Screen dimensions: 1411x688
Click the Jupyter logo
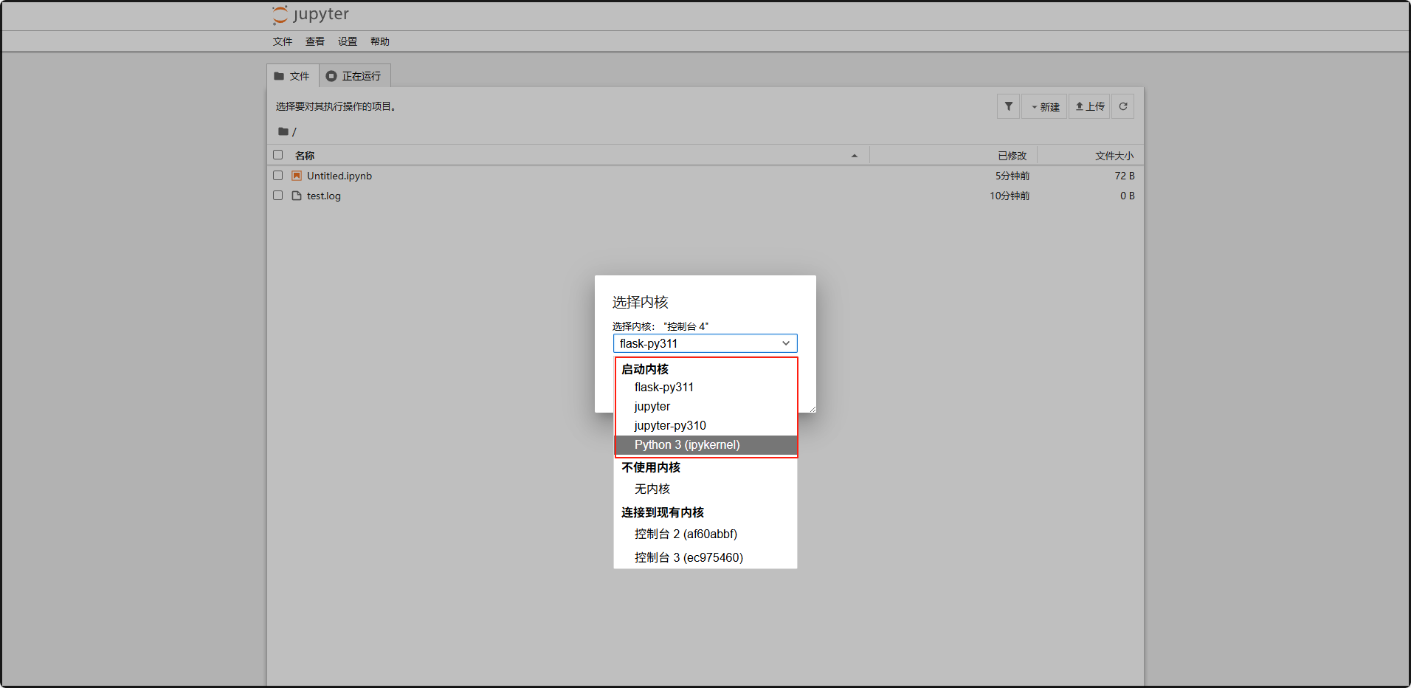click(311, 15)
